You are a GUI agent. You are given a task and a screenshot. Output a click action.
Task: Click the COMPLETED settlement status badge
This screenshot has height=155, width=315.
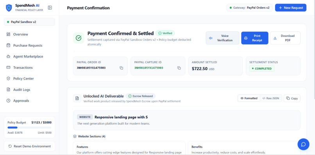[262, 69]
